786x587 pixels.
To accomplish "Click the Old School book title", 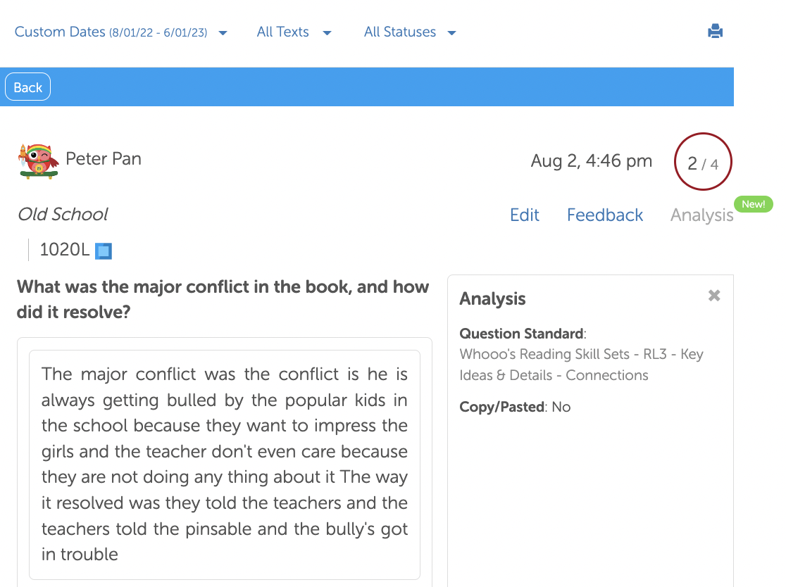I will point(63,214).
